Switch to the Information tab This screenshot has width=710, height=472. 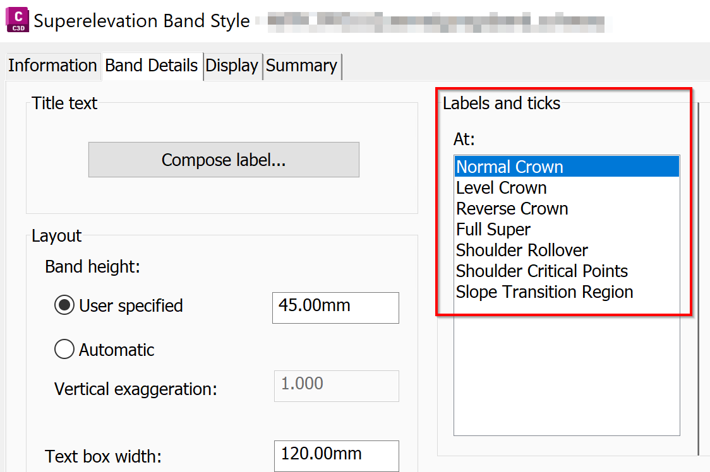coord(52,66)
